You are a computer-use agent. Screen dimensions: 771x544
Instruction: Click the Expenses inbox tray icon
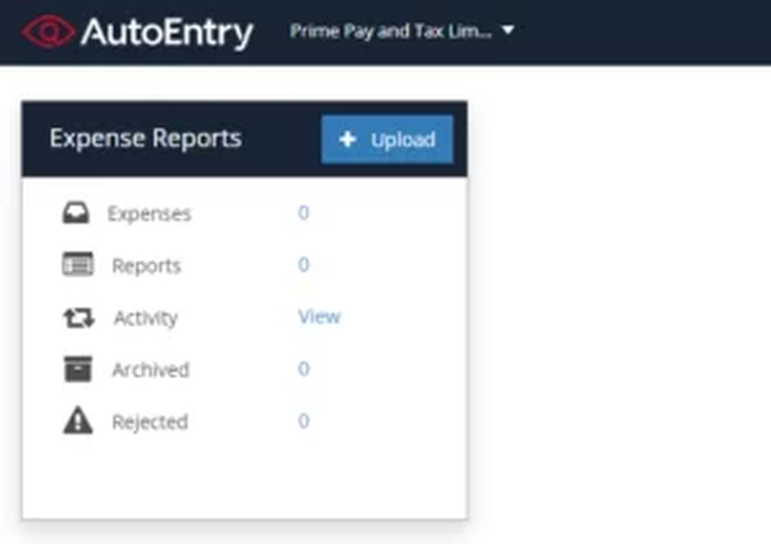[x=76, y=213]
